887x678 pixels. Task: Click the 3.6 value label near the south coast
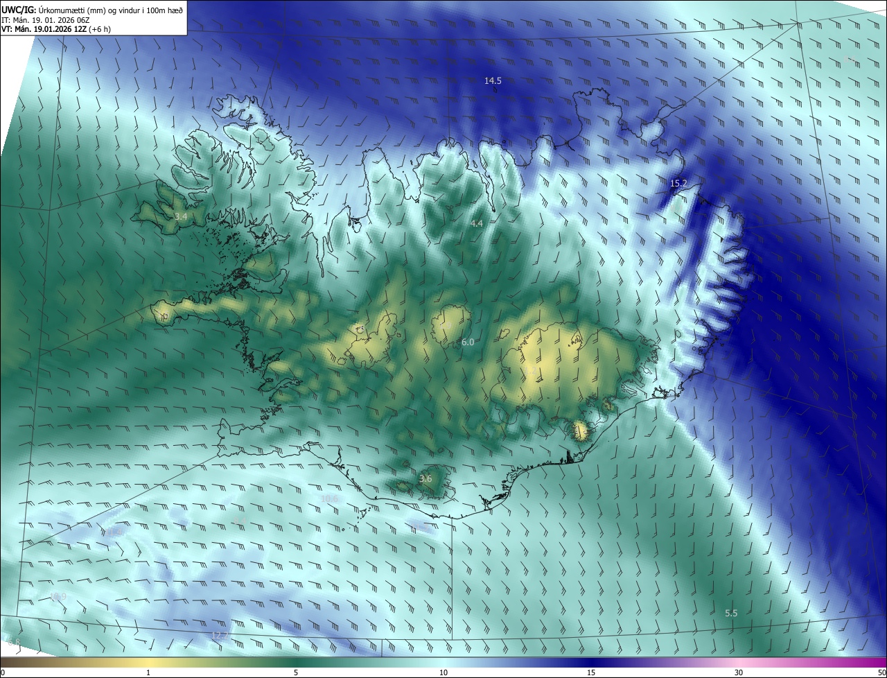tap(425, 479)
